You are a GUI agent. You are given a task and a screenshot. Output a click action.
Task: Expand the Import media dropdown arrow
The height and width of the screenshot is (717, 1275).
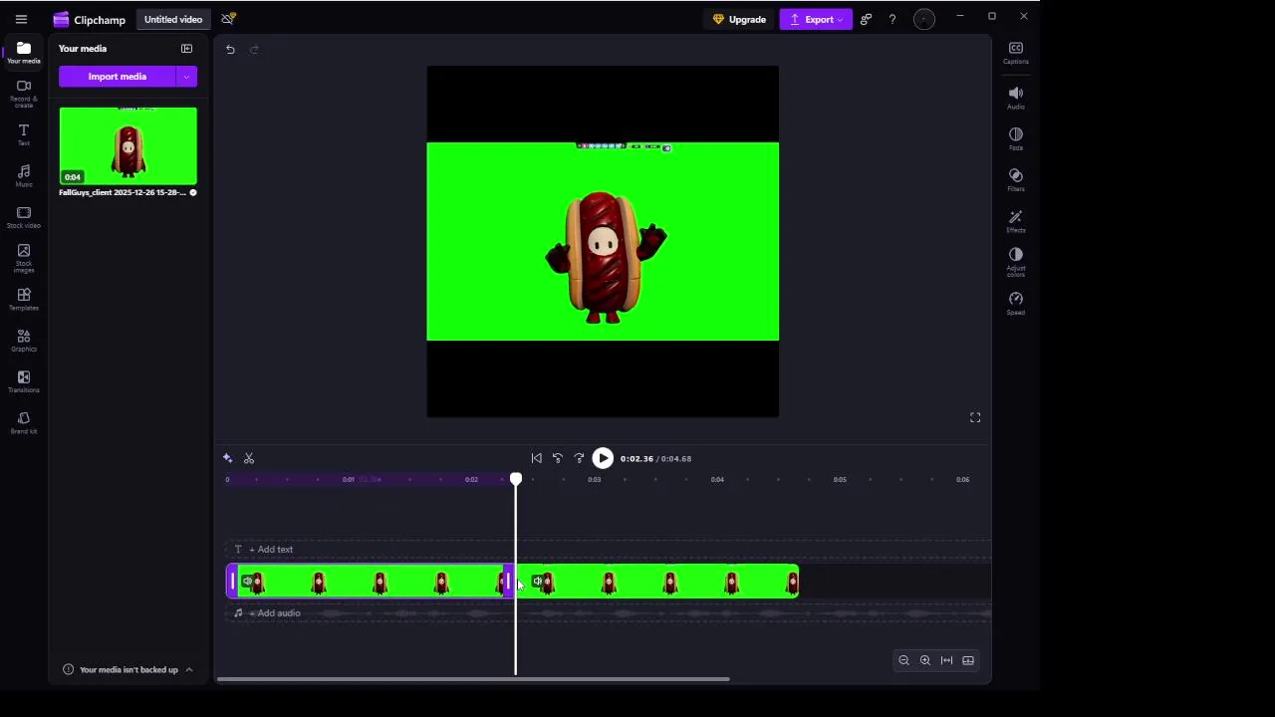[186, 77]
